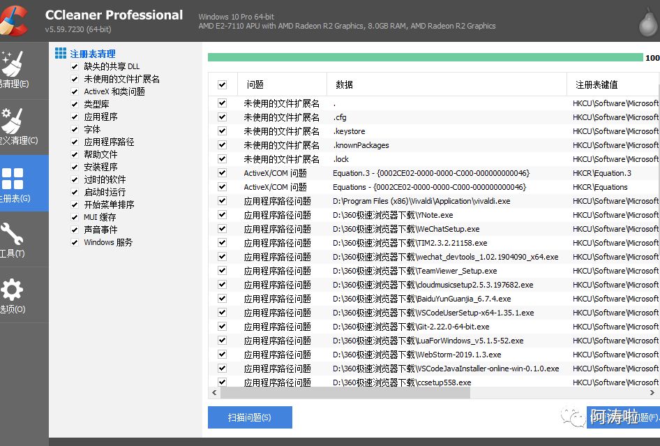Toggle the 应用程序 checkbox
This screenshot has width=660, height=446.
75,117
